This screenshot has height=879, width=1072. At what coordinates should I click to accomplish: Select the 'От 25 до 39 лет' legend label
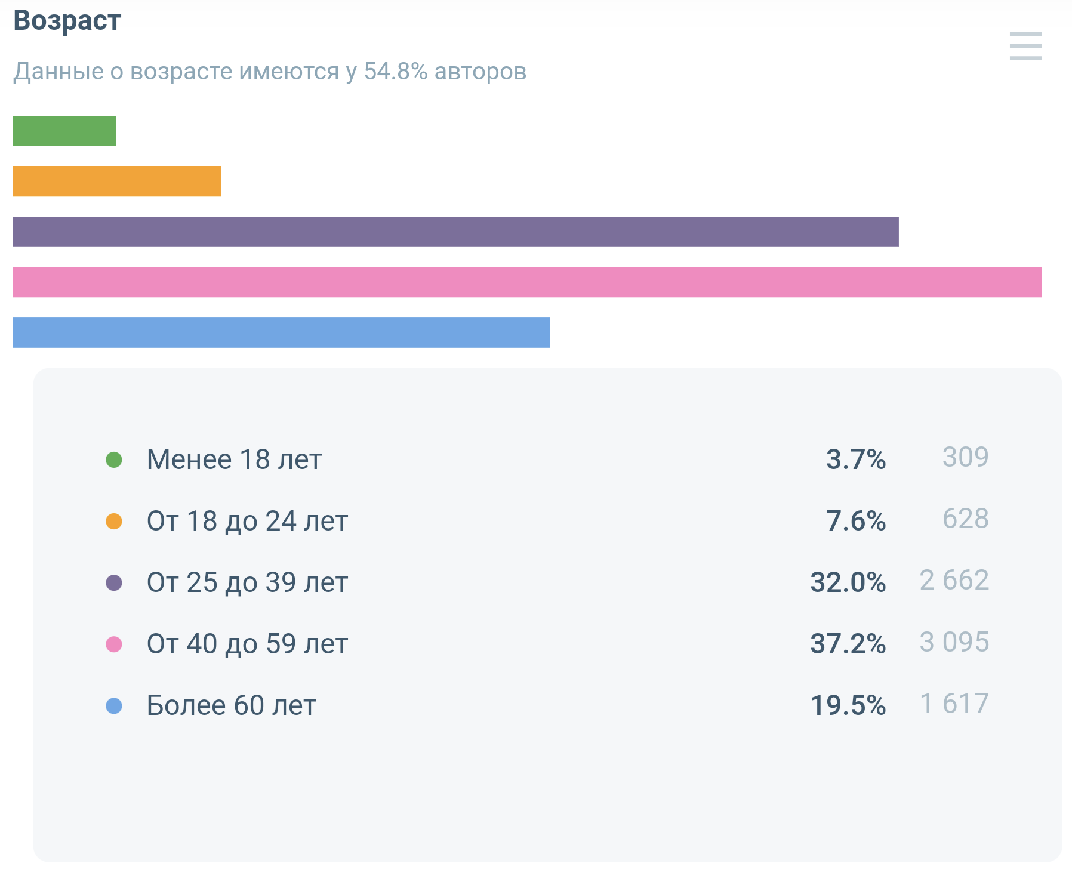coord(247,582)
